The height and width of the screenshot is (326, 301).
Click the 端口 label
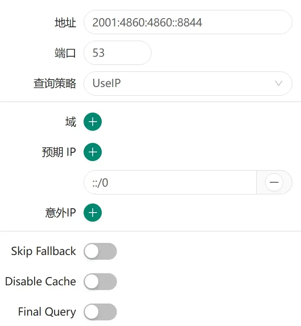(65, 53)
